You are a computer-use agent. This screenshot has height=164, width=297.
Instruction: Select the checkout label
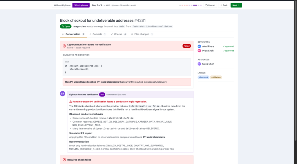pos(203,77)
